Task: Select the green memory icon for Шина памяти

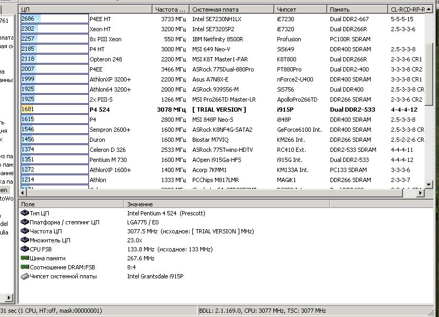Action: 24,258
